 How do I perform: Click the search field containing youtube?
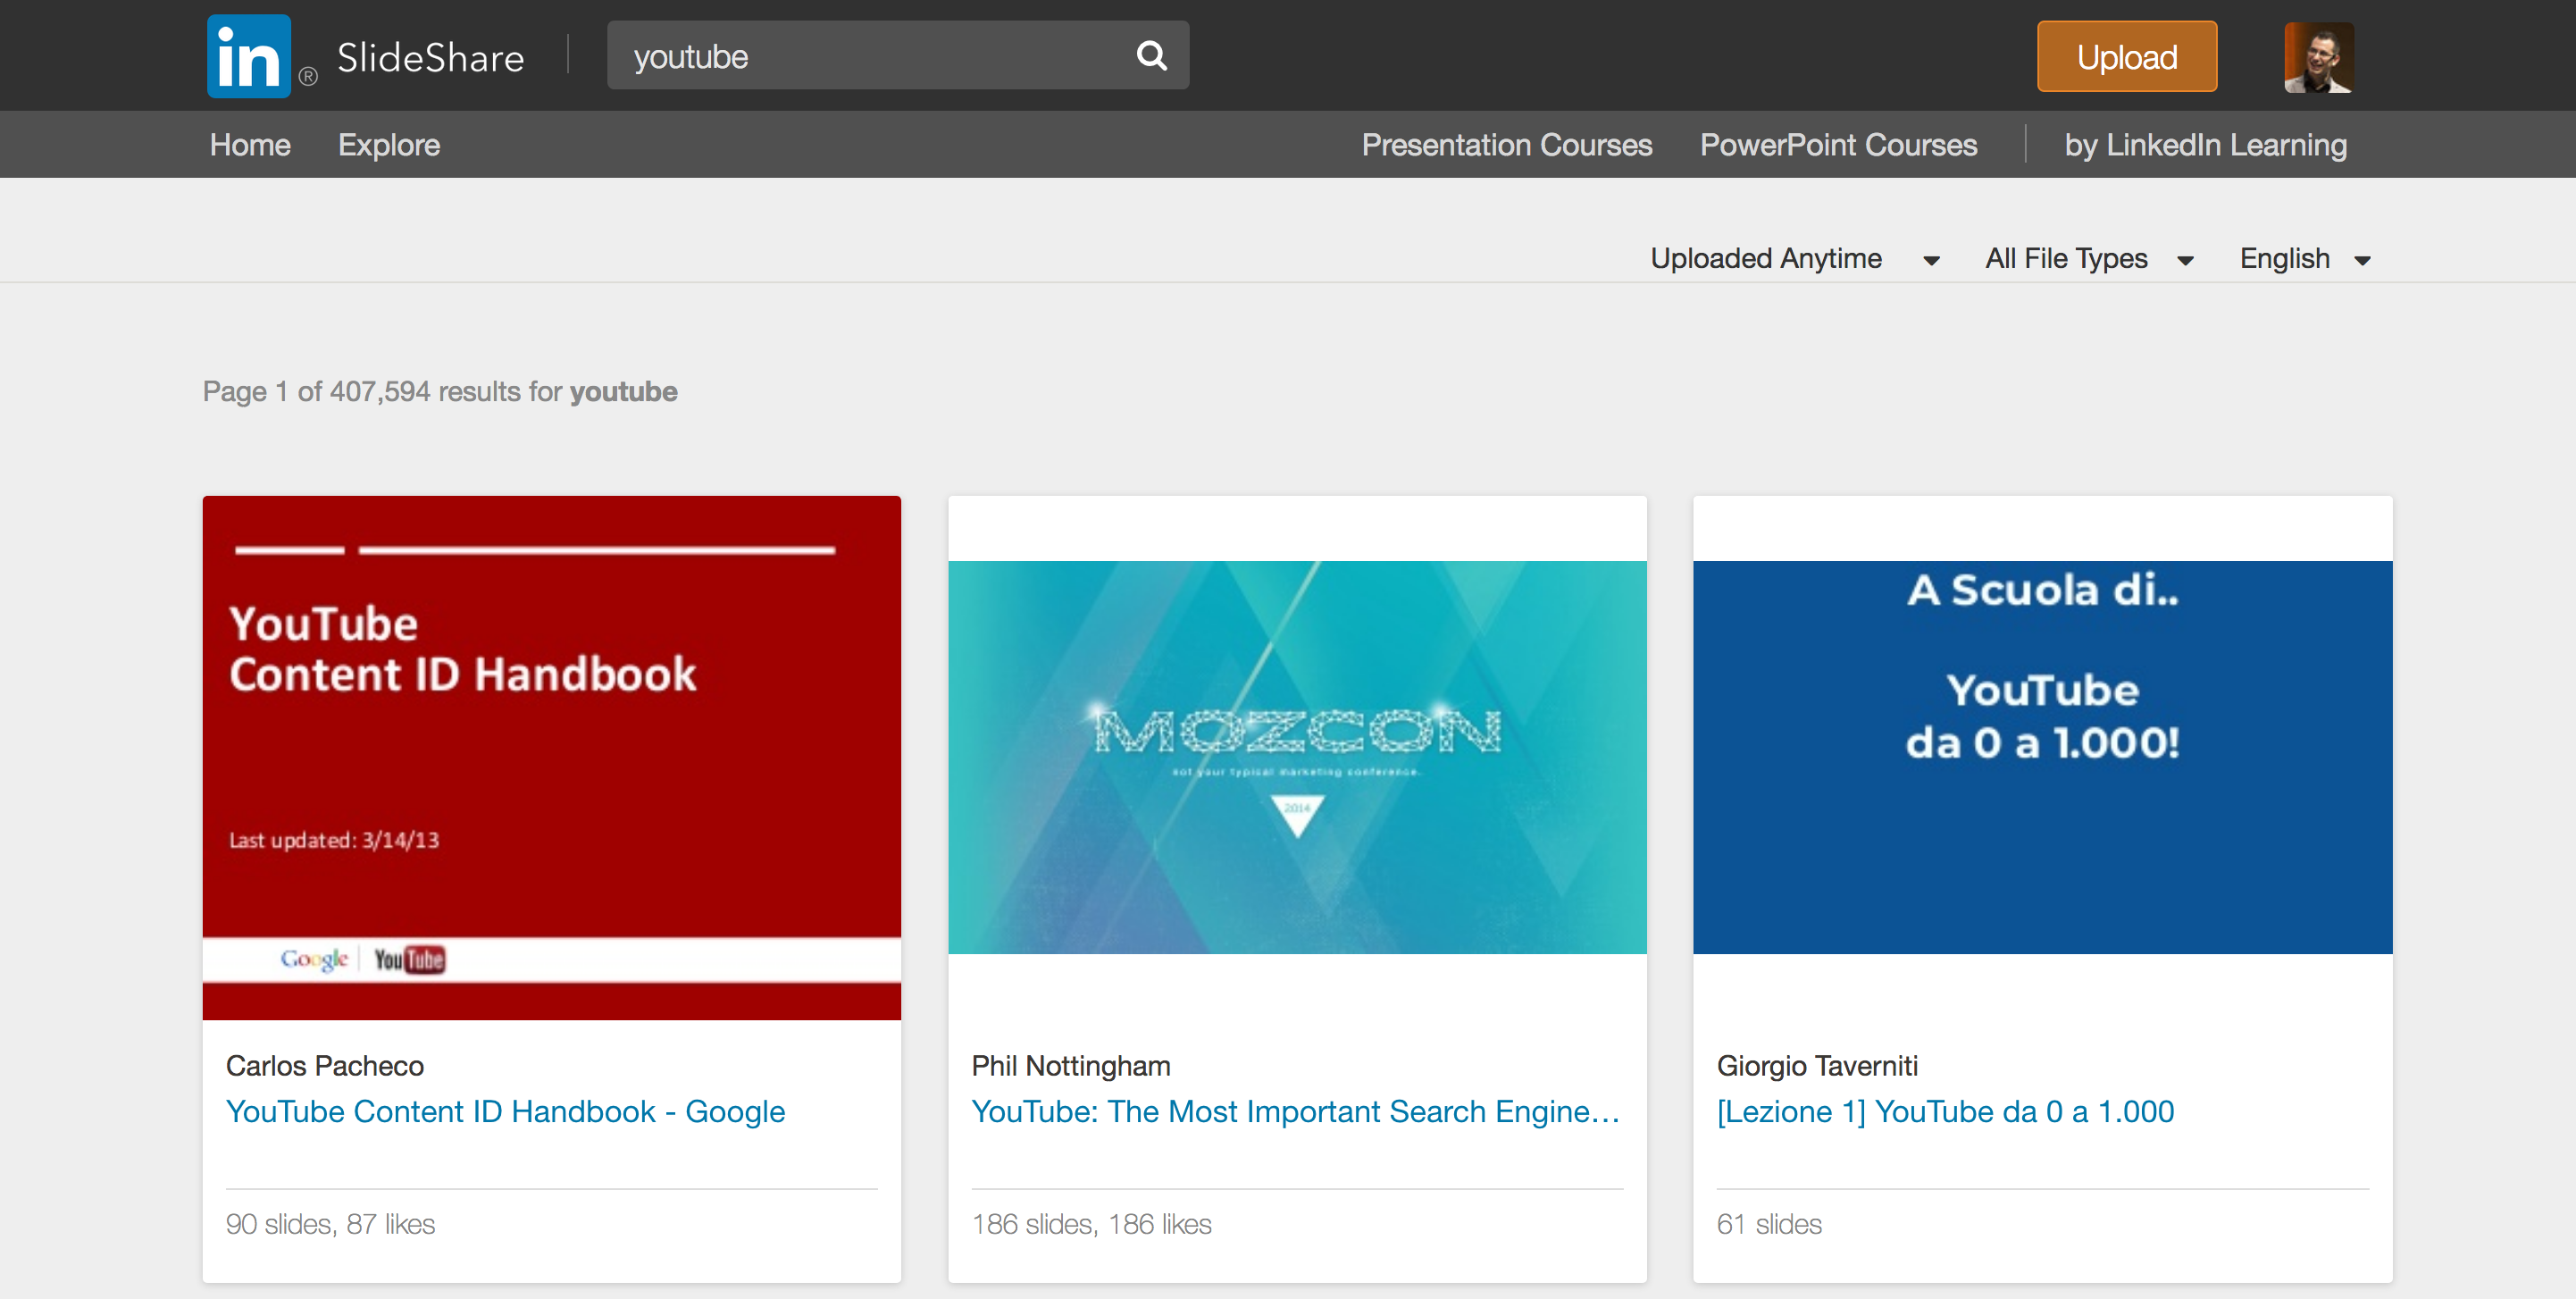pos(897,56)
